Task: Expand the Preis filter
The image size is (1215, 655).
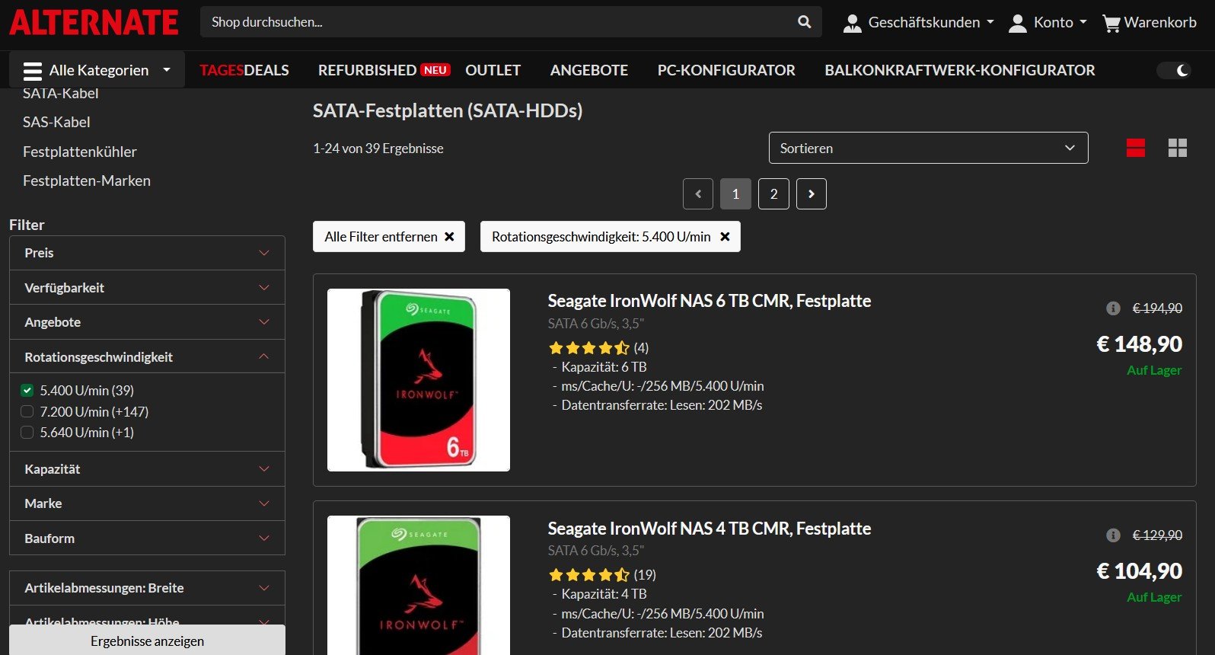Action: tap(147, 253)
